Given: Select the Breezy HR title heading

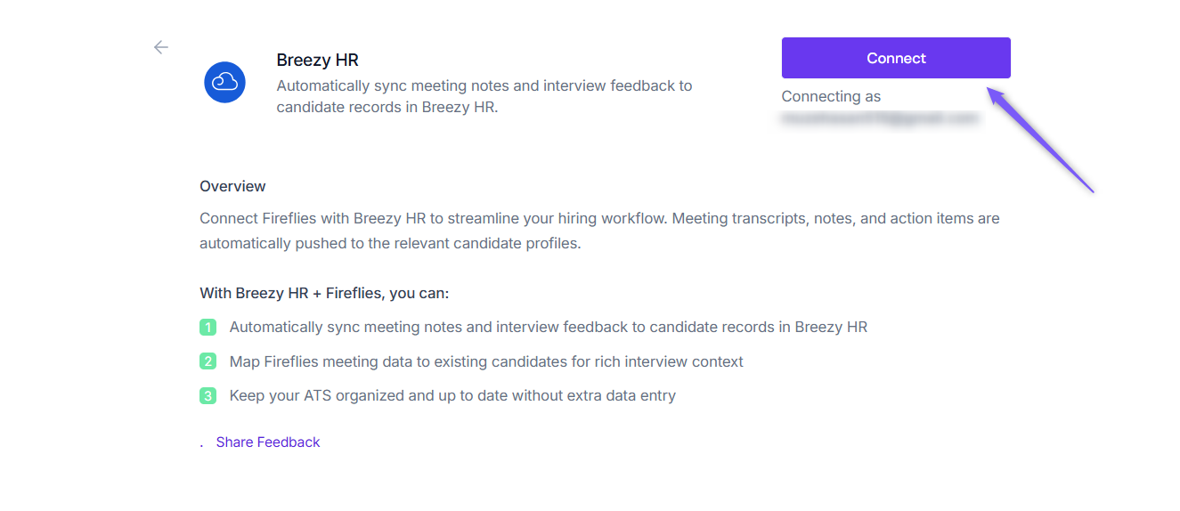Looking at the screenshot, I should (x=317, y=61).
